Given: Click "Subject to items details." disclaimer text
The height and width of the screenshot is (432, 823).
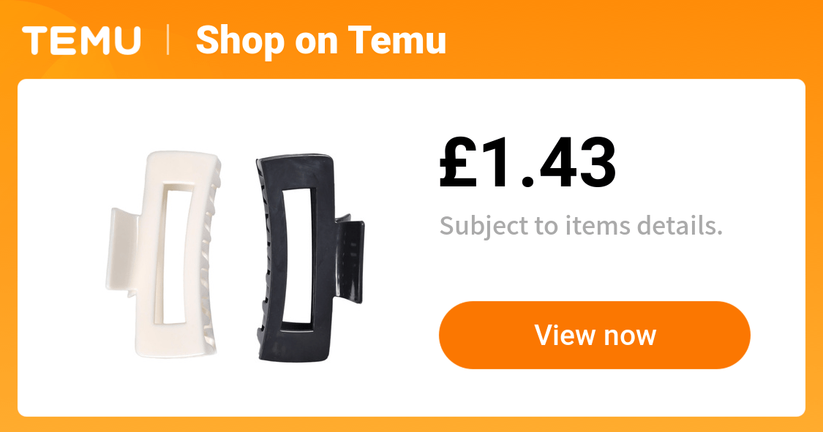Looking at the screenshot, I should click(x=581, y=226).
